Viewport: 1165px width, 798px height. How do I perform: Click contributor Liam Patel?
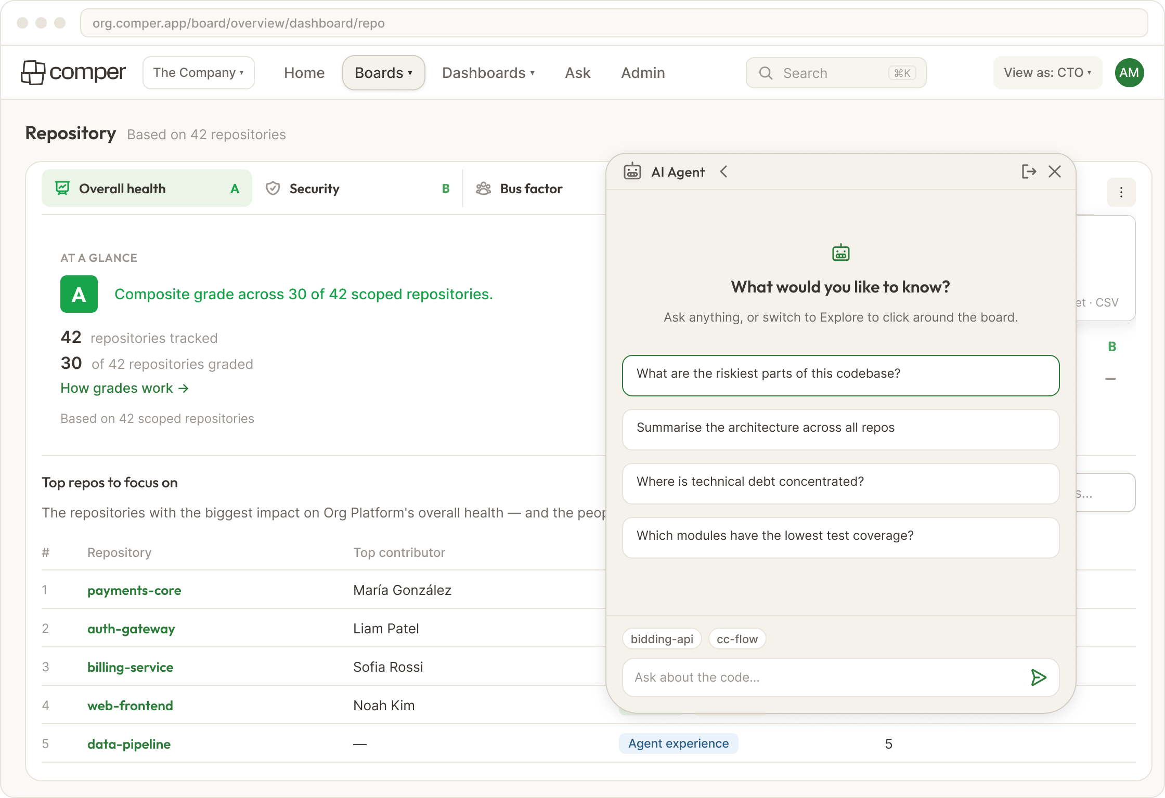(x=386, y=629)
